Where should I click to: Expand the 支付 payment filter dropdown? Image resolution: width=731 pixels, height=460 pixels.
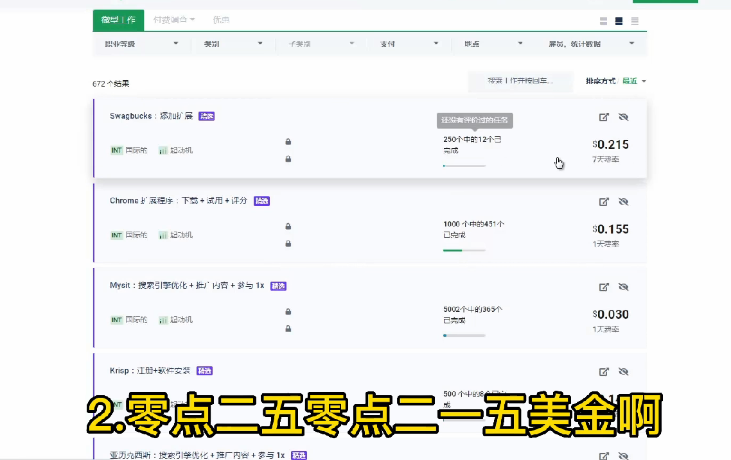[409, 44]
